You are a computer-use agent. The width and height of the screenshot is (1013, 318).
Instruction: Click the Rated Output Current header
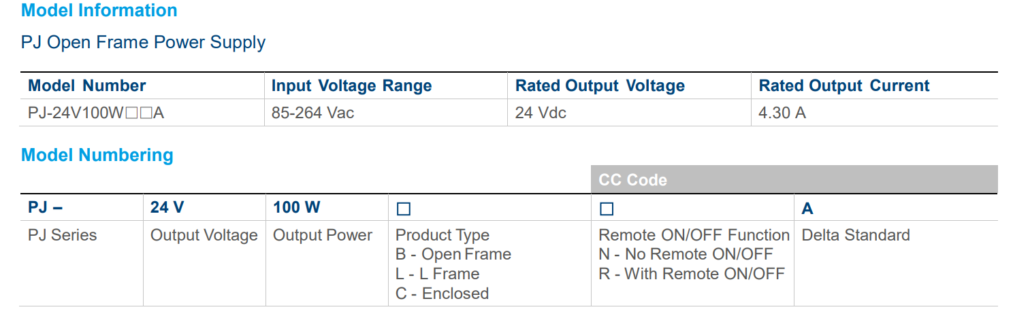843,86
